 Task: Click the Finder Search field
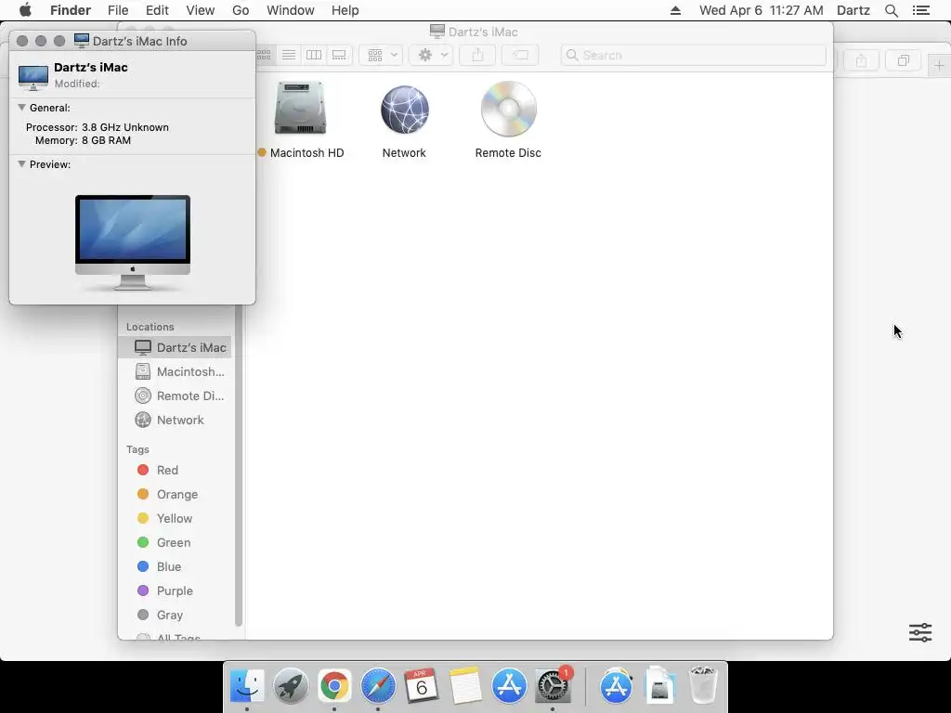(693, 55)
